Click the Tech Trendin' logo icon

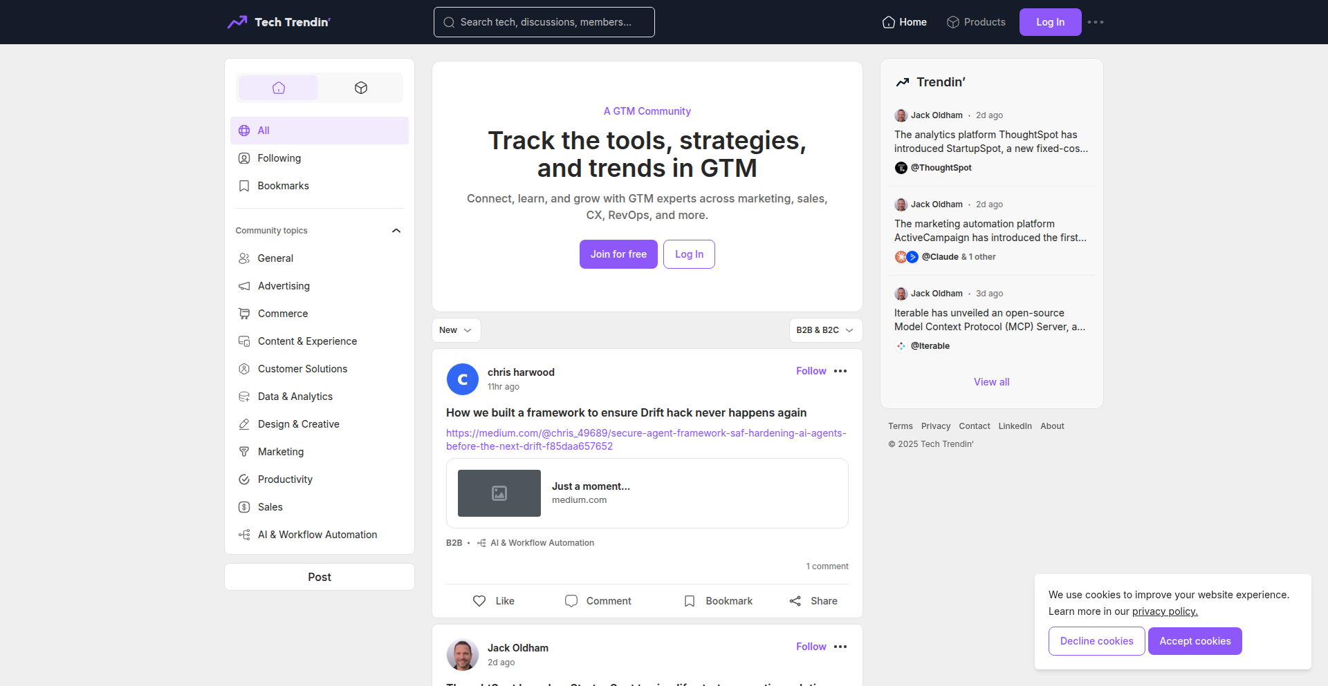pos(237,22)
